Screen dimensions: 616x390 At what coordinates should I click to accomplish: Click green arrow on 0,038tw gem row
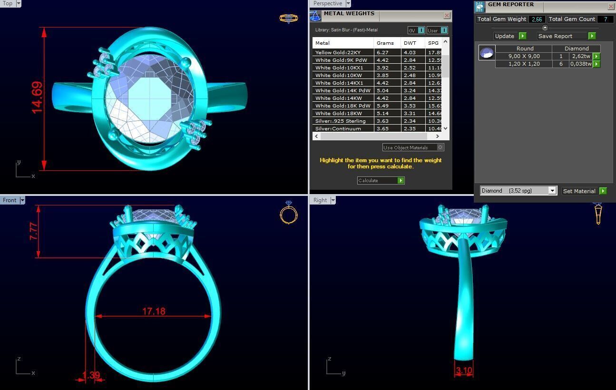click(x=596, y=64)
